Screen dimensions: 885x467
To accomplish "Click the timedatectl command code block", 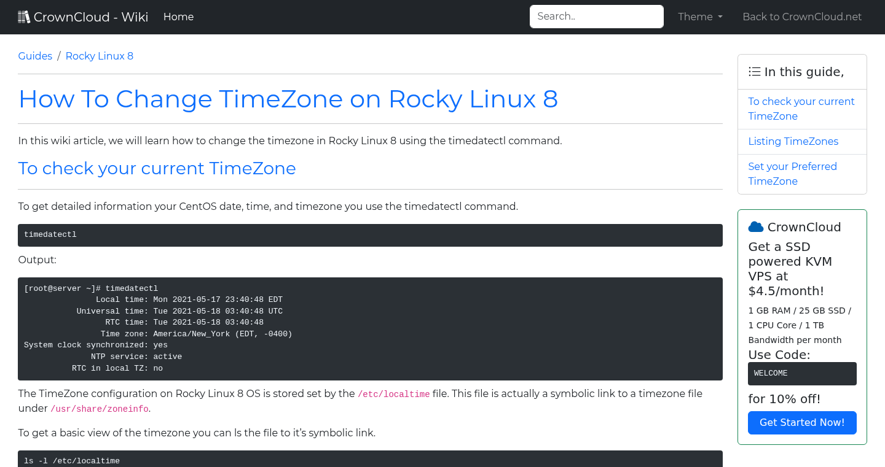I will click(x=370, y=234).
